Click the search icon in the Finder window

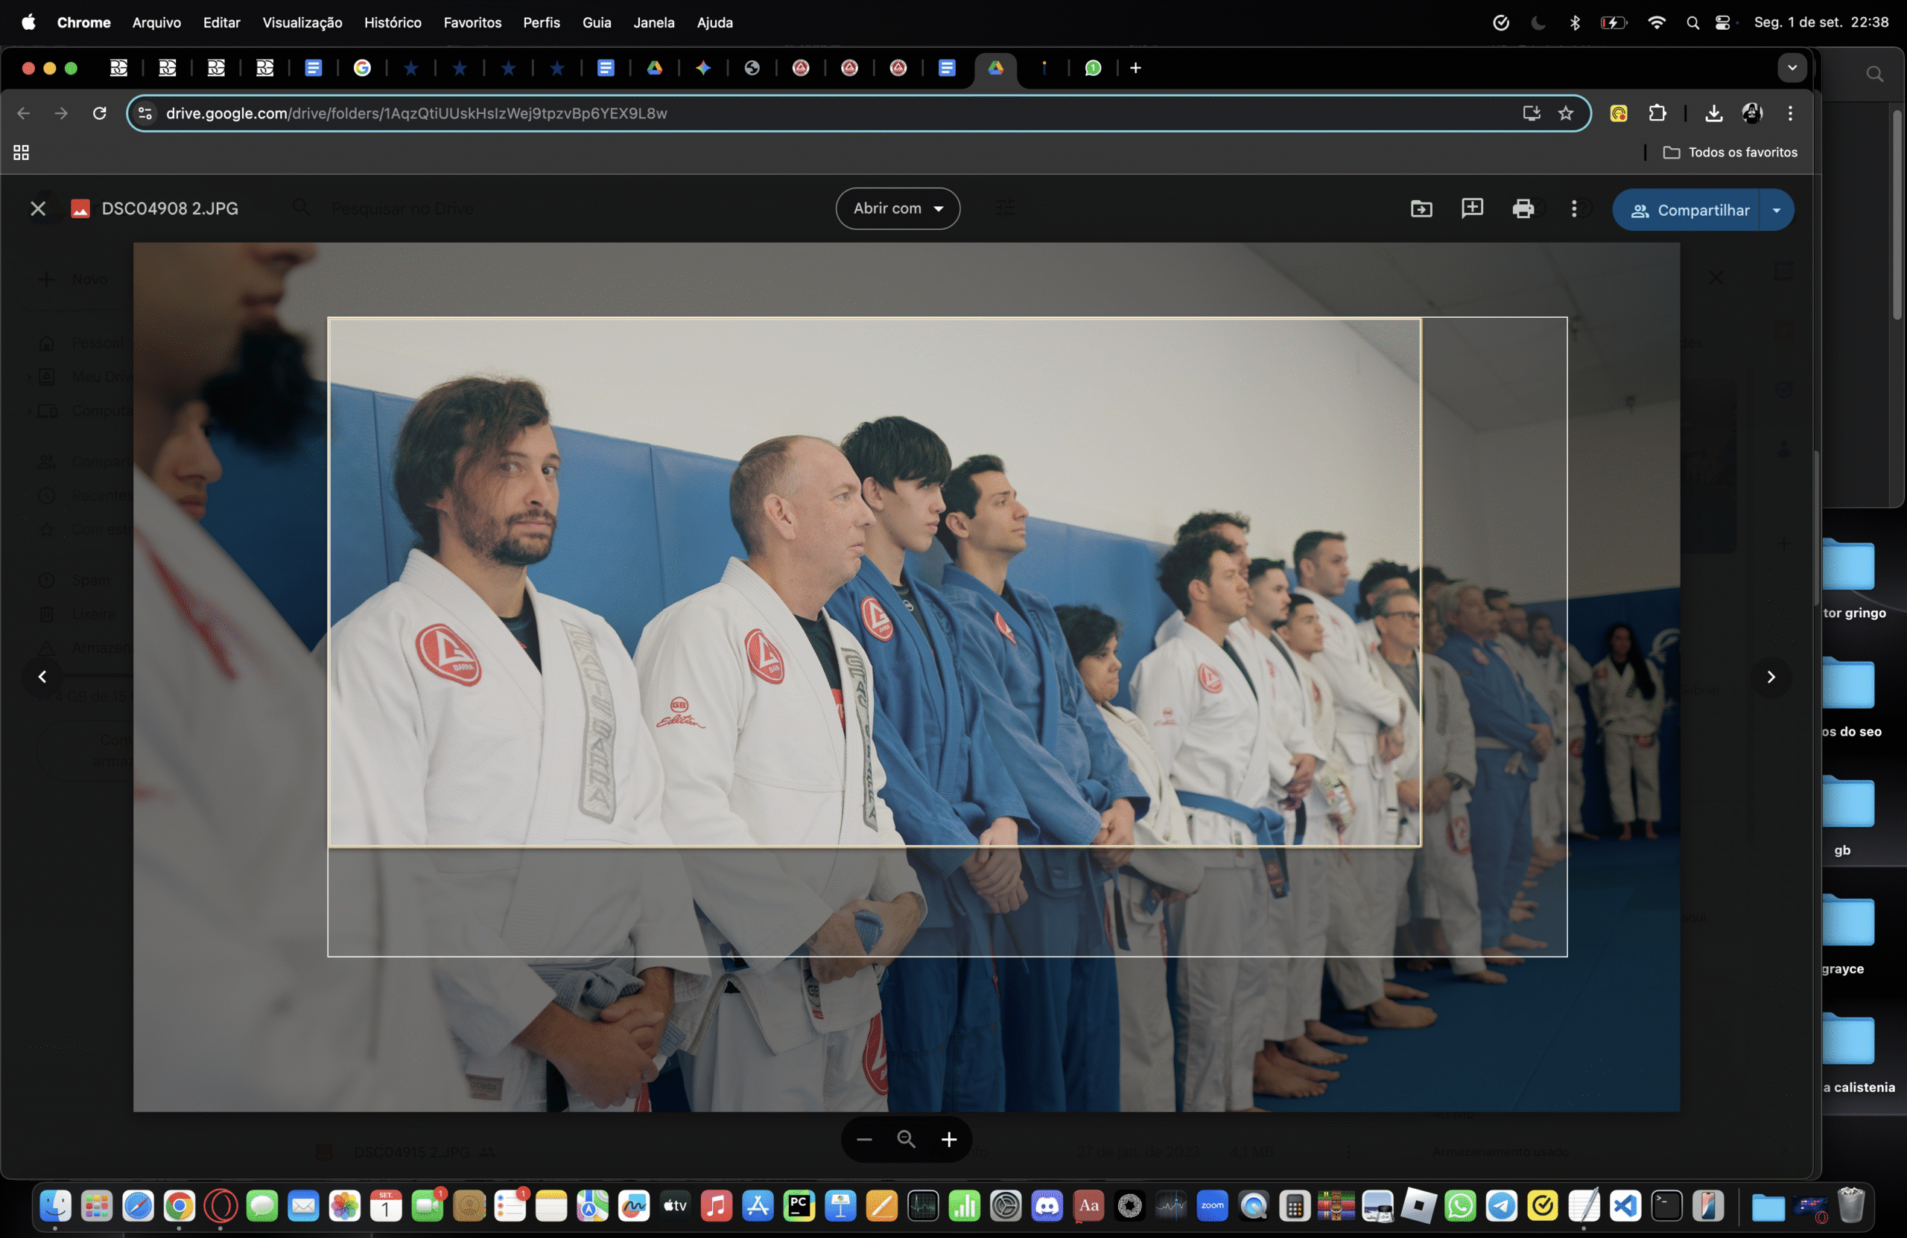pos(1874,74)
